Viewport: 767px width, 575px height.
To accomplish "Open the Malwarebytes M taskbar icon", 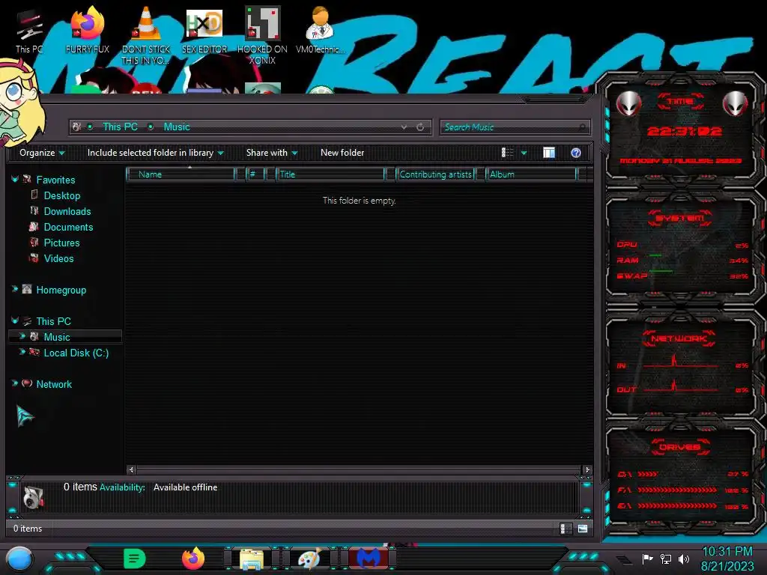I will (369, 559).
